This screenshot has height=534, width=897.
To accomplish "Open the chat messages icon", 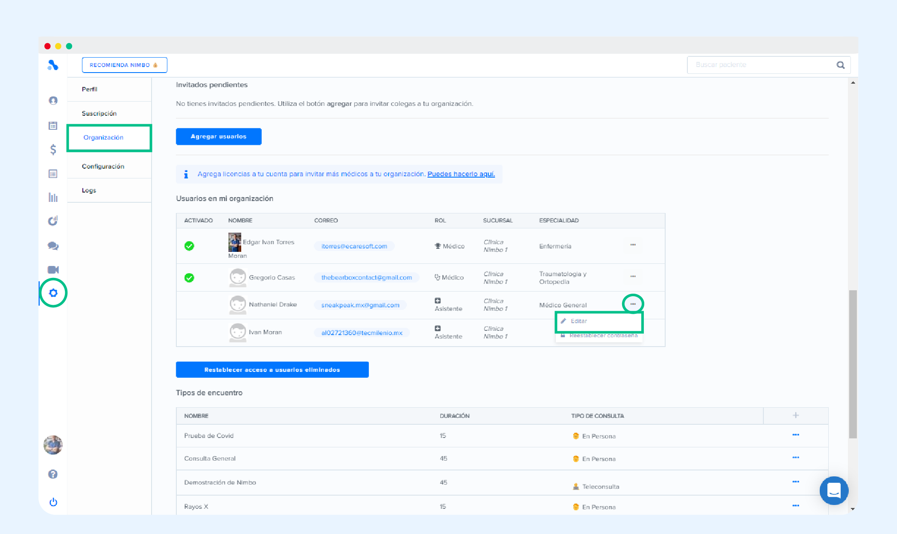I will pyautogui.click(x=53, y=246).
